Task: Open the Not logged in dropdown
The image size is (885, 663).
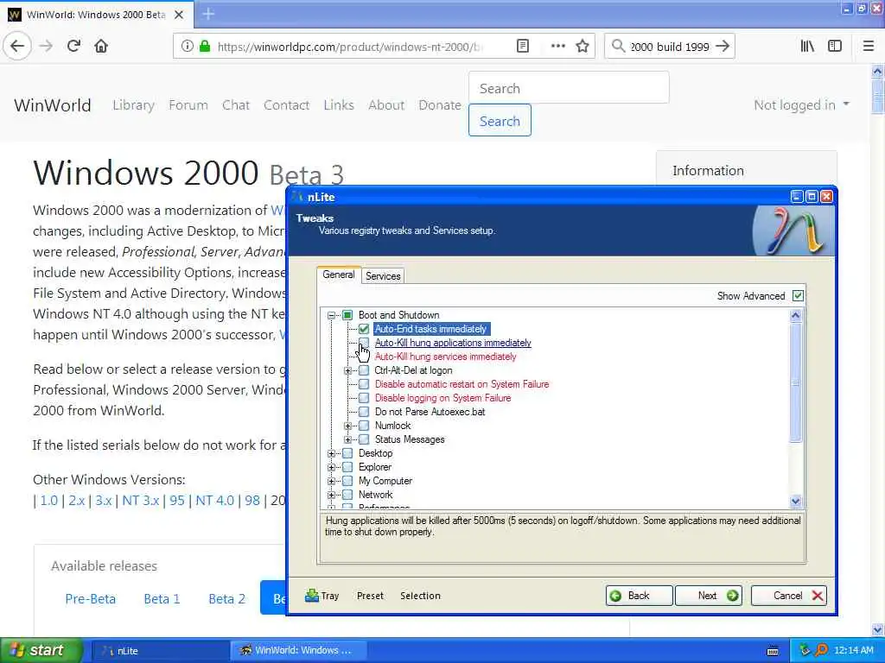Action: pyautogui.click(x=801, y=104)
